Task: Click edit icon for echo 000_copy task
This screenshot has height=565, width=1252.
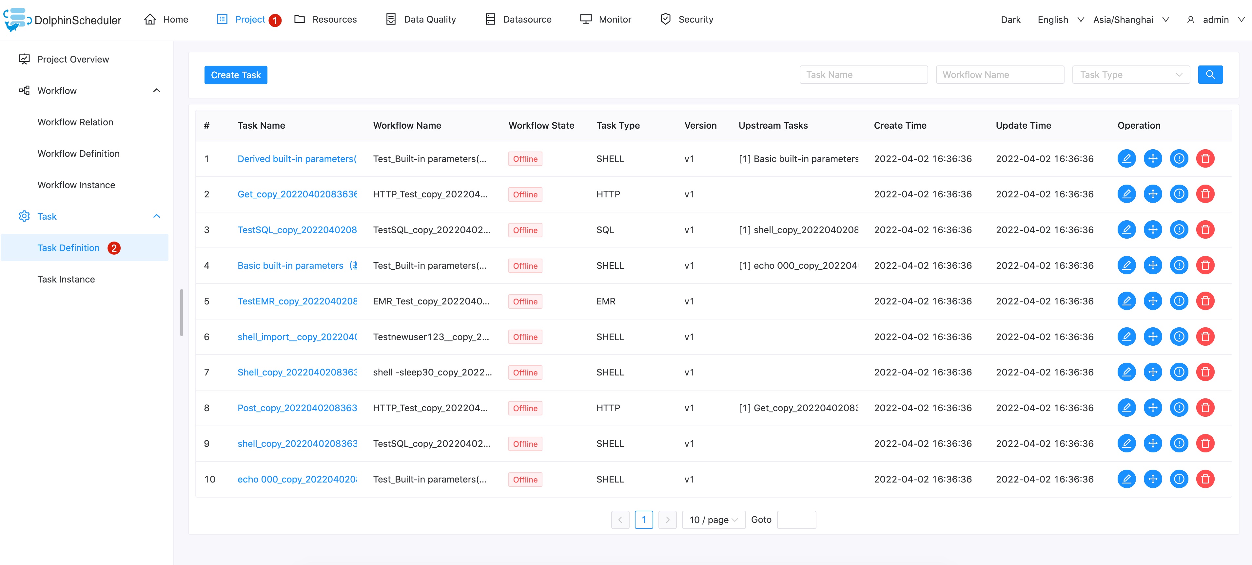Action: (1126, 479)
